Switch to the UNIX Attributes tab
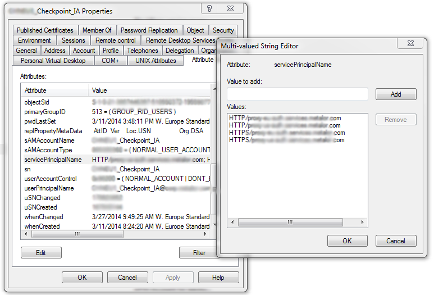Image resolution: width=434 pixels, height=295 pixels. coord(156,61)
